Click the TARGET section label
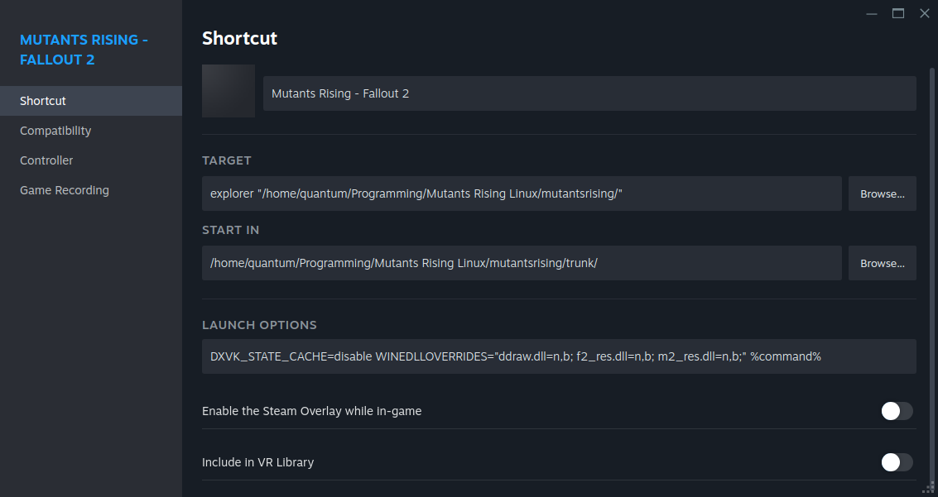The height and width of the screenshot is (497, 938). click(x=226, y=160)
